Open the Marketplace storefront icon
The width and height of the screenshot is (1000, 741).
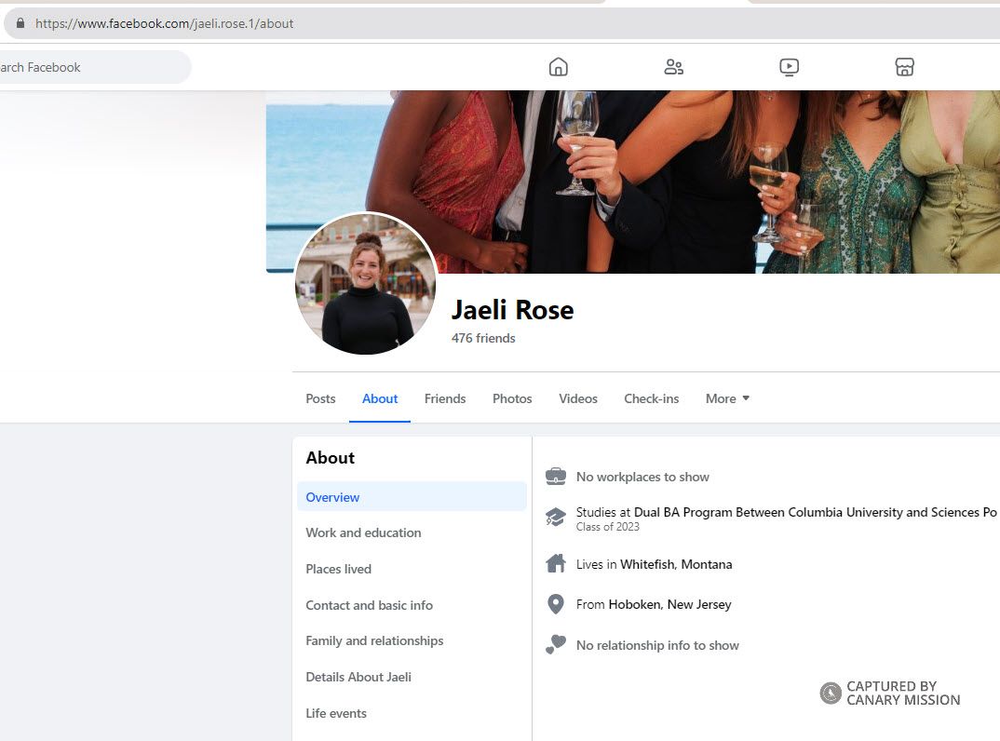point(904,67)
